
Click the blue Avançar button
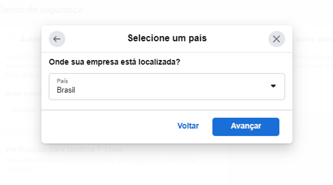pyautogui.click(x=246, y=127)
